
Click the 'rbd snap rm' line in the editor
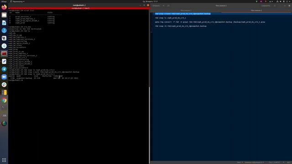click(x=181, y=26)
